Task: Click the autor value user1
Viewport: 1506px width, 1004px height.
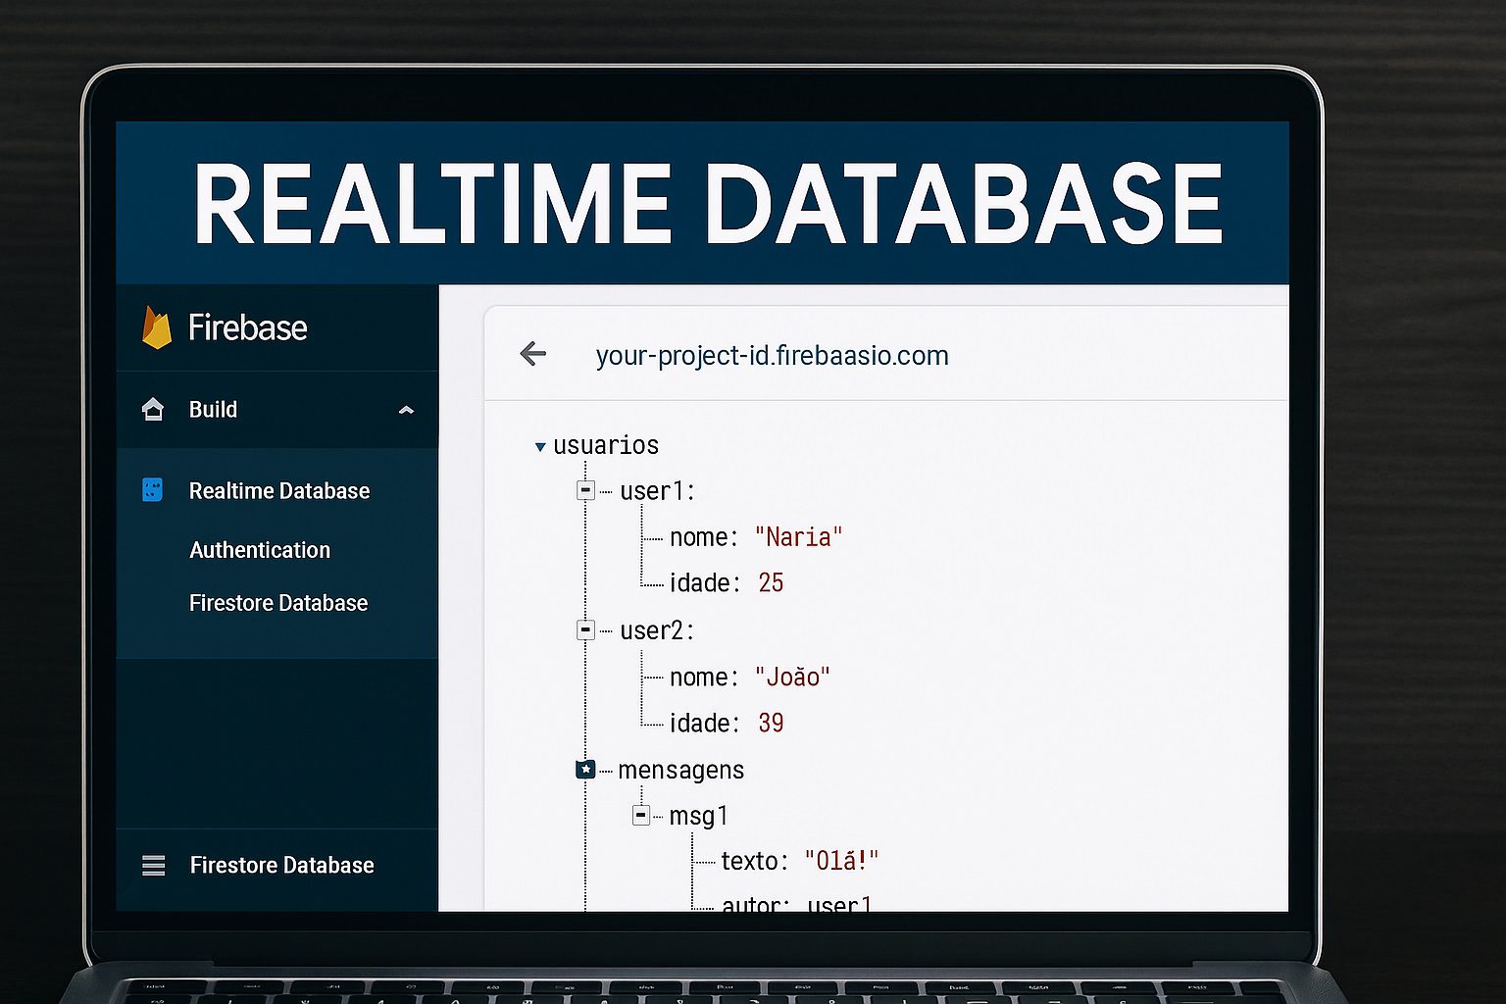Action: [x=839, y=902]
